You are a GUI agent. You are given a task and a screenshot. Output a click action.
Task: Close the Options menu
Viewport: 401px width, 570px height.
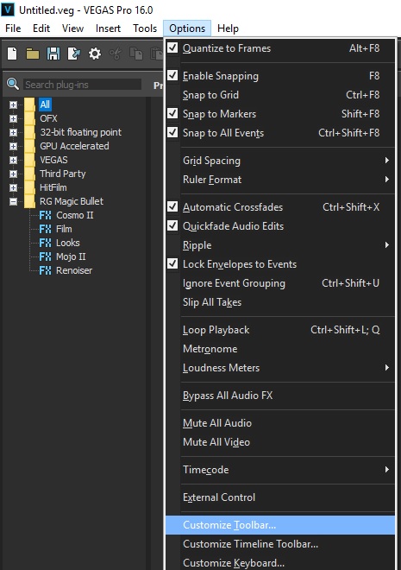point(187,28)
